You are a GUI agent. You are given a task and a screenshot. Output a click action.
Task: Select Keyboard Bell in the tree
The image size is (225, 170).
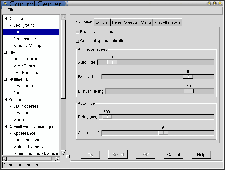(x=26, y=86)
